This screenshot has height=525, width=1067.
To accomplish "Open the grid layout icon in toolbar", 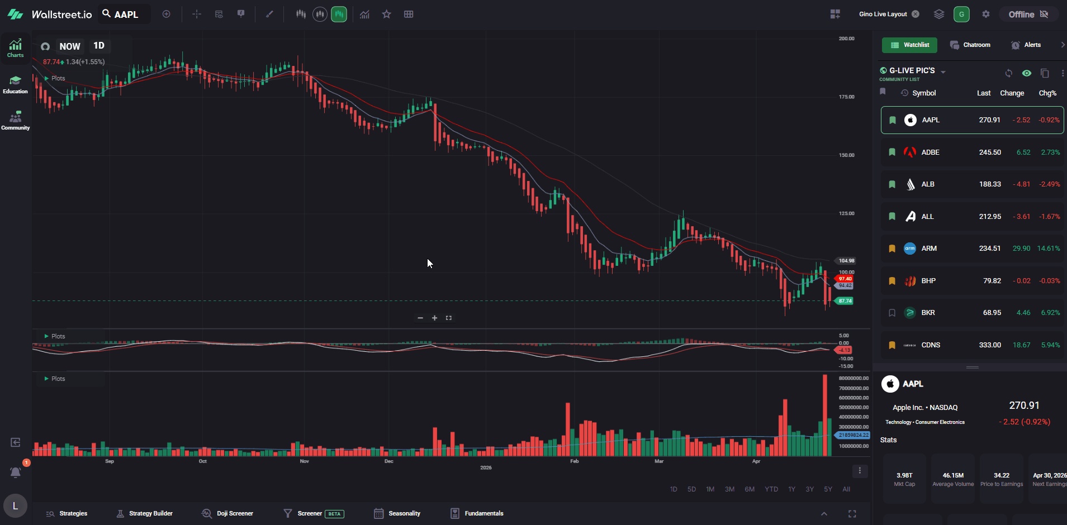I will (x=409, y=15).
